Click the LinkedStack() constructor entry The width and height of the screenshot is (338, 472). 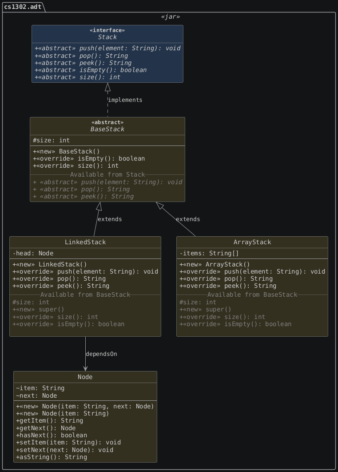pyautogui.click(x=50, y=265)
